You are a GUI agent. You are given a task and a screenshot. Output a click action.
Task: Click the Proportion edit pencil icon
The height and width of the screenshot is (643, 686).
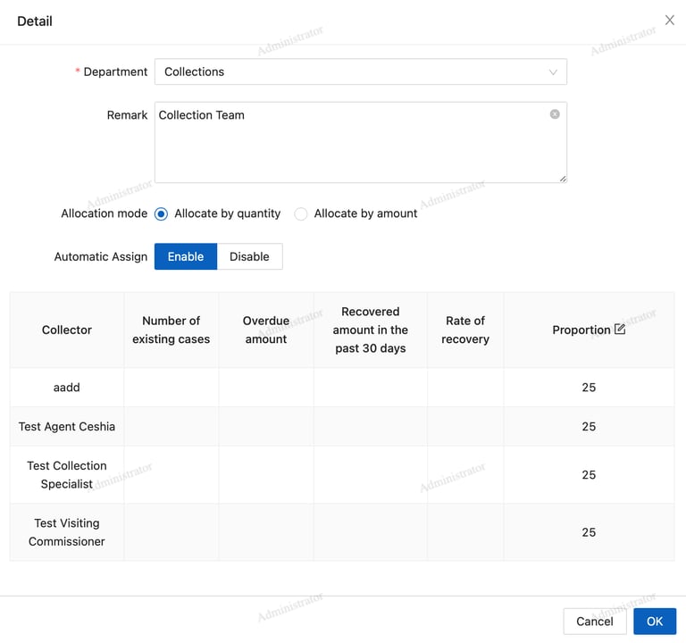pos(620,329)
